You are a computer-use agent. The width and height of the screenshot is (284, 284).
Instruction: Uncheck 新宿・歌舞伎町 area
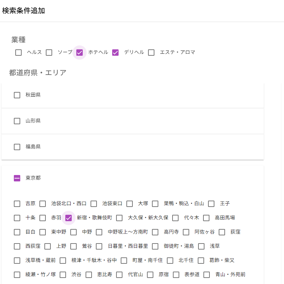pyautogui.click(x=69, y=218)
